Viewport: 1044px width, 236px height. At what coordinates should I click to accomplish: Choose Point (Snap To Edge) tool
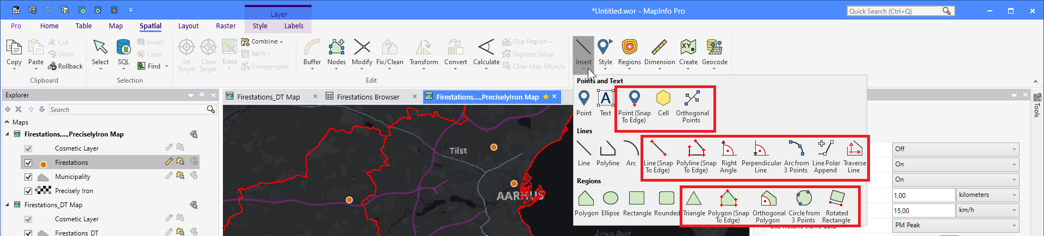click(634, 107)
